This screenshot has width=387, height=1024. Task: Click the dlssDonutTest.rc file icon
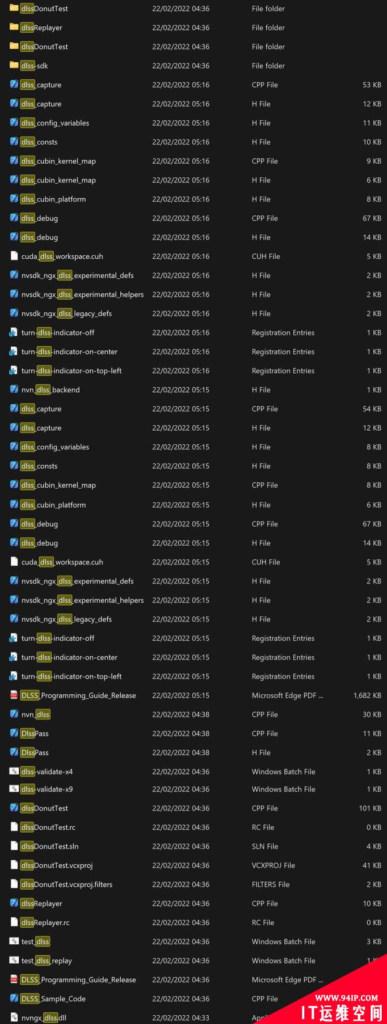tap(14, 827)
